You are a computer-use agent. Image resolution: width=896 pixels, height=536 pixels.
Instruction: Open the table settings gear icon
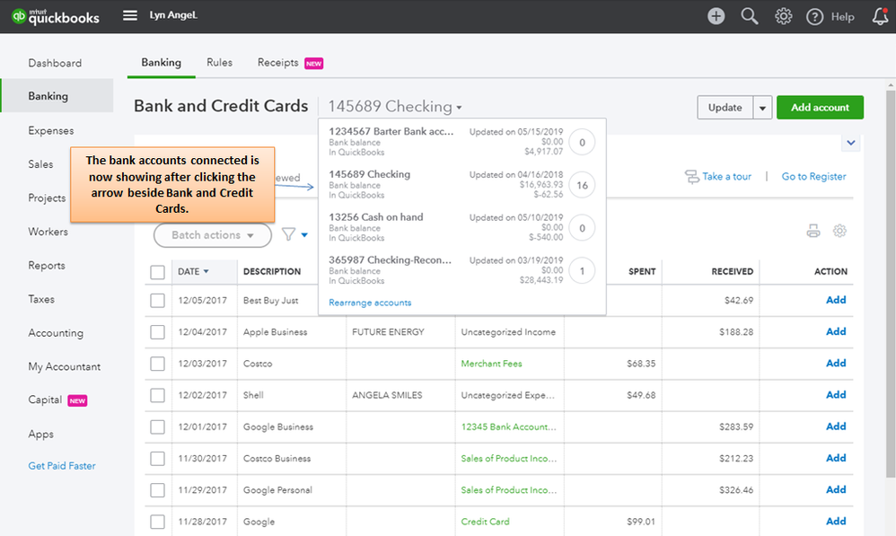coord(839,231)
